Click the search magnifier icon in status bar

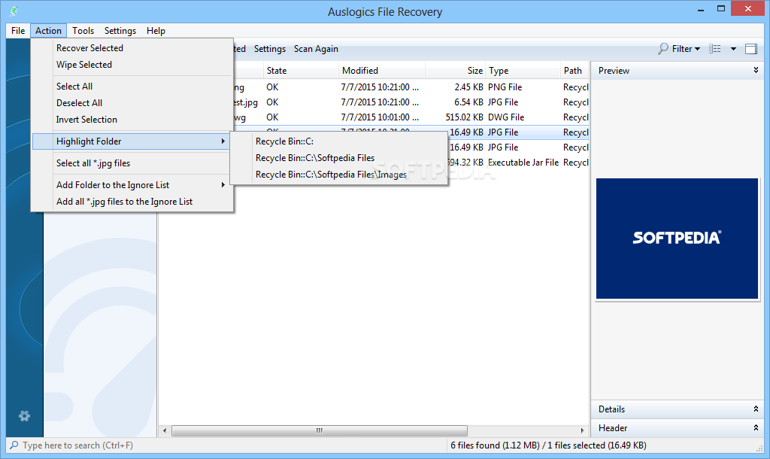(14, 445)
